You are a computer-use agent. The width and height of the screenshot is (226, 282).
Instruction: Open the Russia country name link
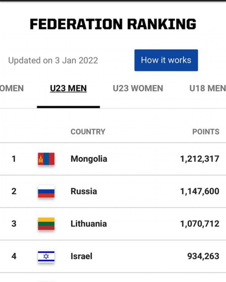pyautogui.click(x=84, y=191)
